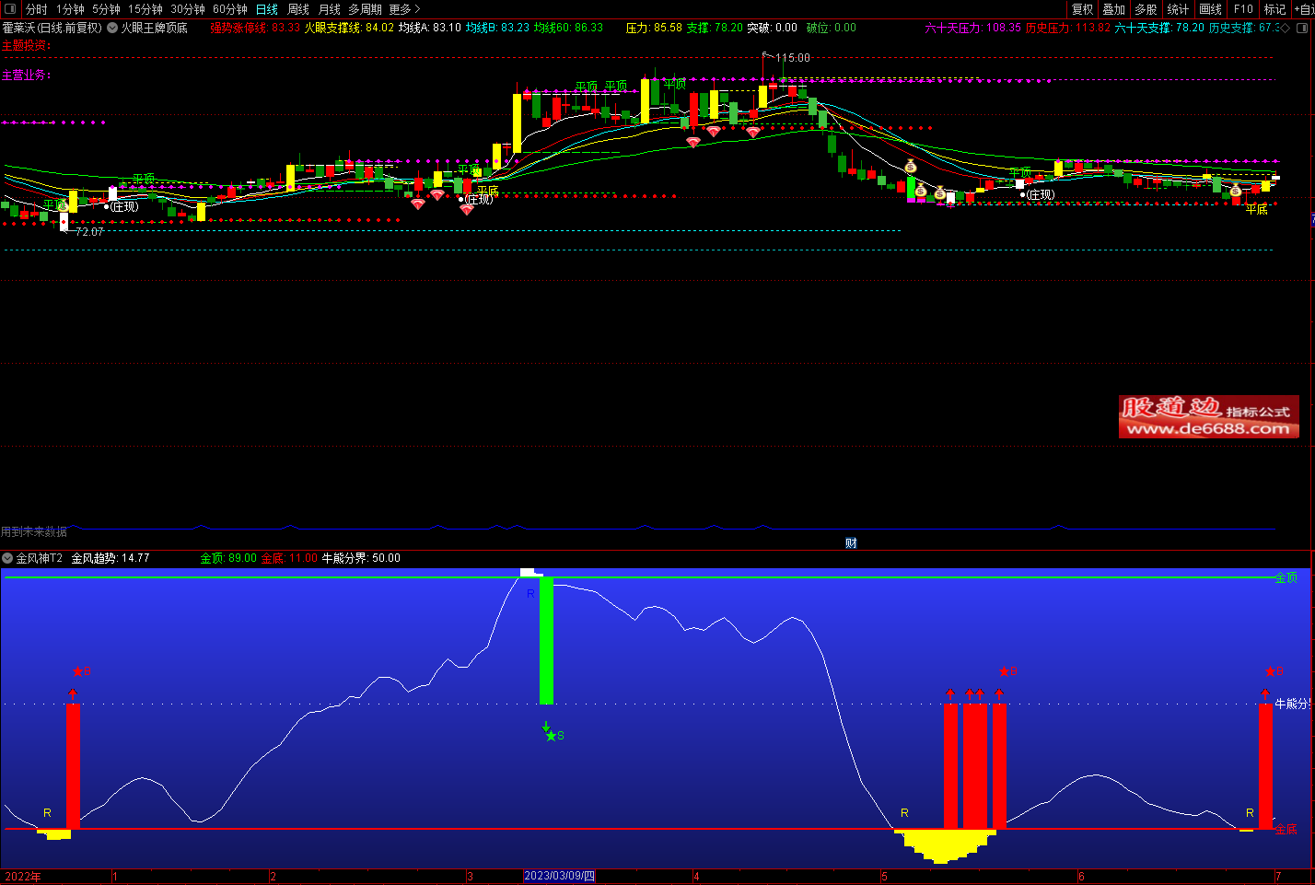
Task: Click the 均线A 83.10 value
Action: [x=430, y=28]
